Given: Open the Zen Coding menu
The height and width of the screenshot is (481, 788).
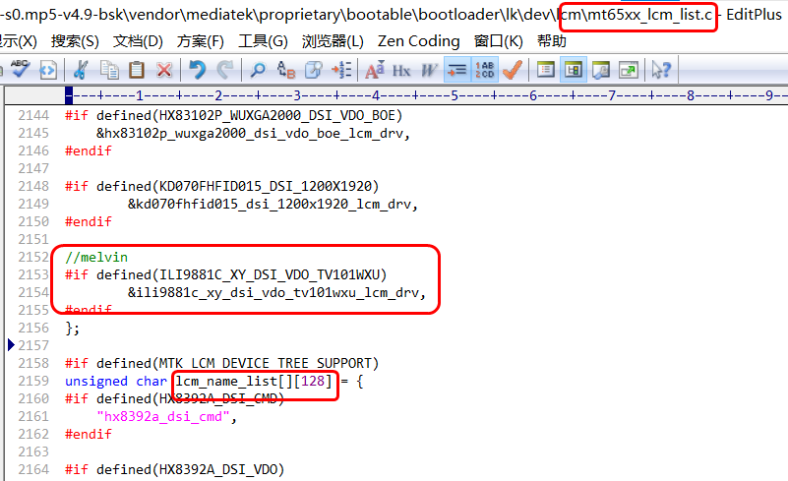Looking at the screenshot, I should pos(418,41).
